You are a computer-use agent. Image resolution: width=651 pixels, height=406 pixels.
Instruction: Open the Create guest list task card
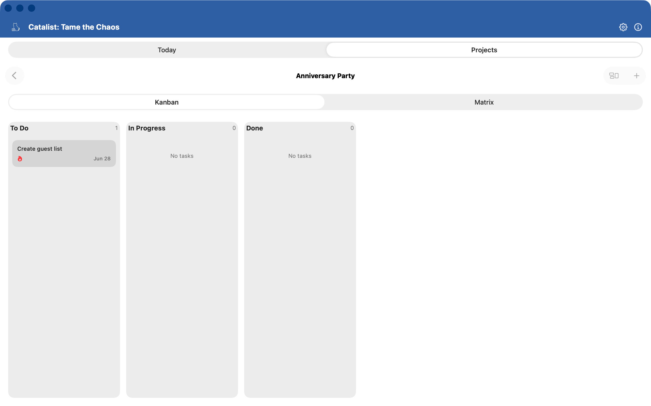pos(64,153)
